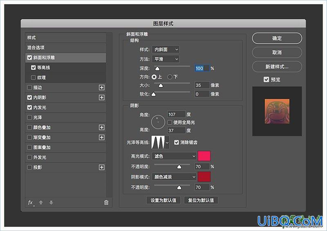
Task: Uncheck the 消除锯齿 checkbox
Action: point(177,142)
